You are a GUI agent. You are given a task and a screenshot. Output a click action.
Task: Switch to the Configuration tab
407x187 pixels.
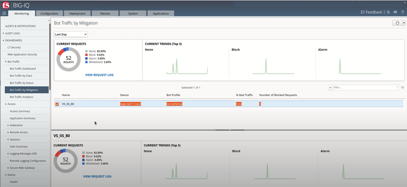[49, 13]
